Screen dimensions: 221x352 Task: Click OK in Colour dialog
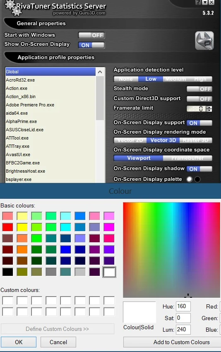click(x=19, y=342)
